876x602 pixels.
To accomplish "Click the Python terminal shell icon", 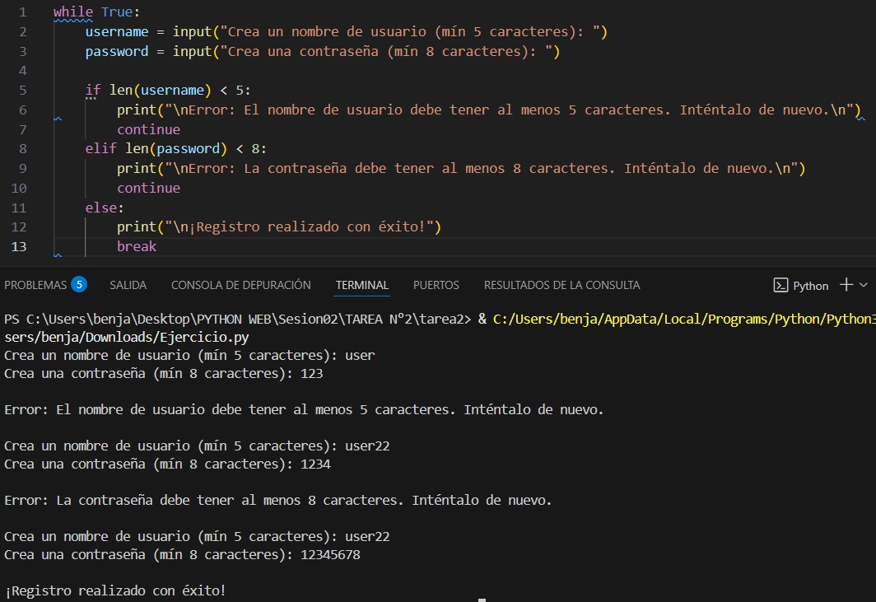I will 780,286.
